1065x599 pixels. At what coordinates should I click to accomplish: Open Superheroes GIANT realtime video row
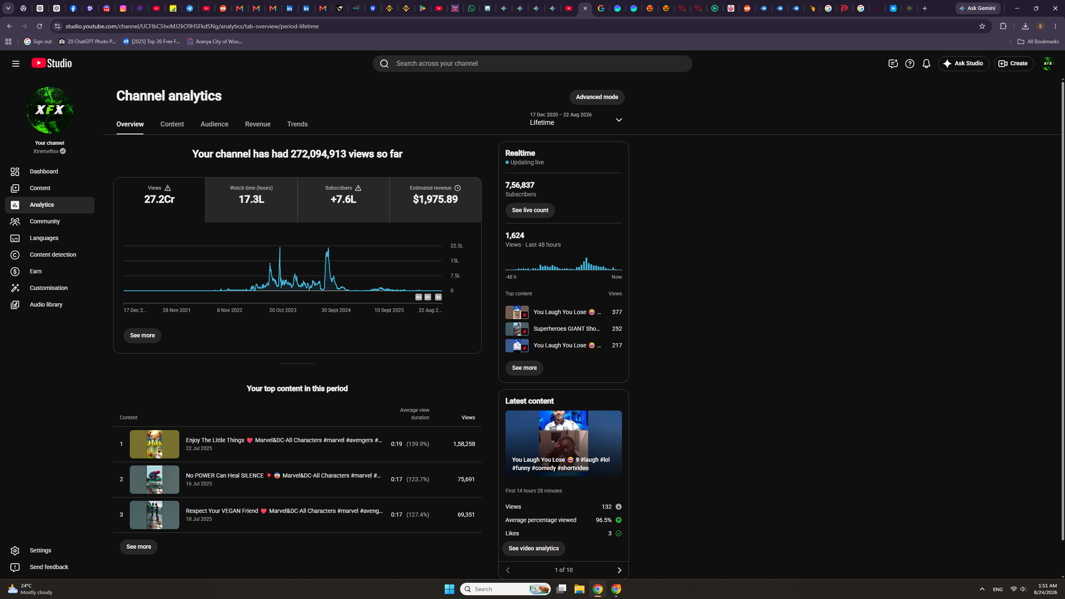click(564, 329)
